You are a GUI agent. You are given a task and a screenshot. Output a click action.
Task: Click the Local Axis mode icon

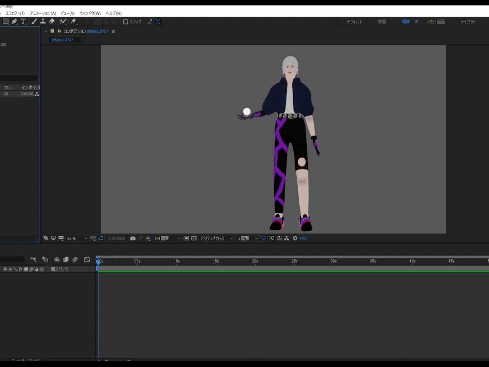(x=98, y=21)
